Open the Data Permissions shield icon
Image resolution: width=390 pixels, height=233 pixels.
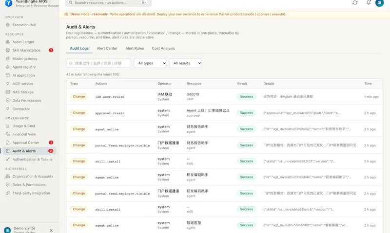click(8, 101)
